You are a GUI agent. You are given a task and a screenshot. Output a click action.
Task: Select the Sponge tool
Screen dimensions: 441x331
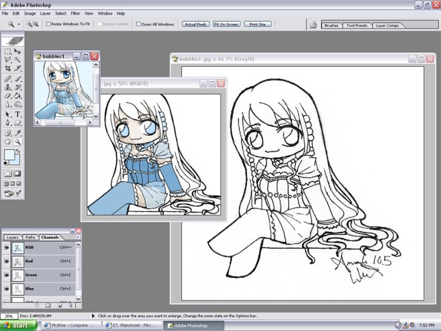(18, 105)
